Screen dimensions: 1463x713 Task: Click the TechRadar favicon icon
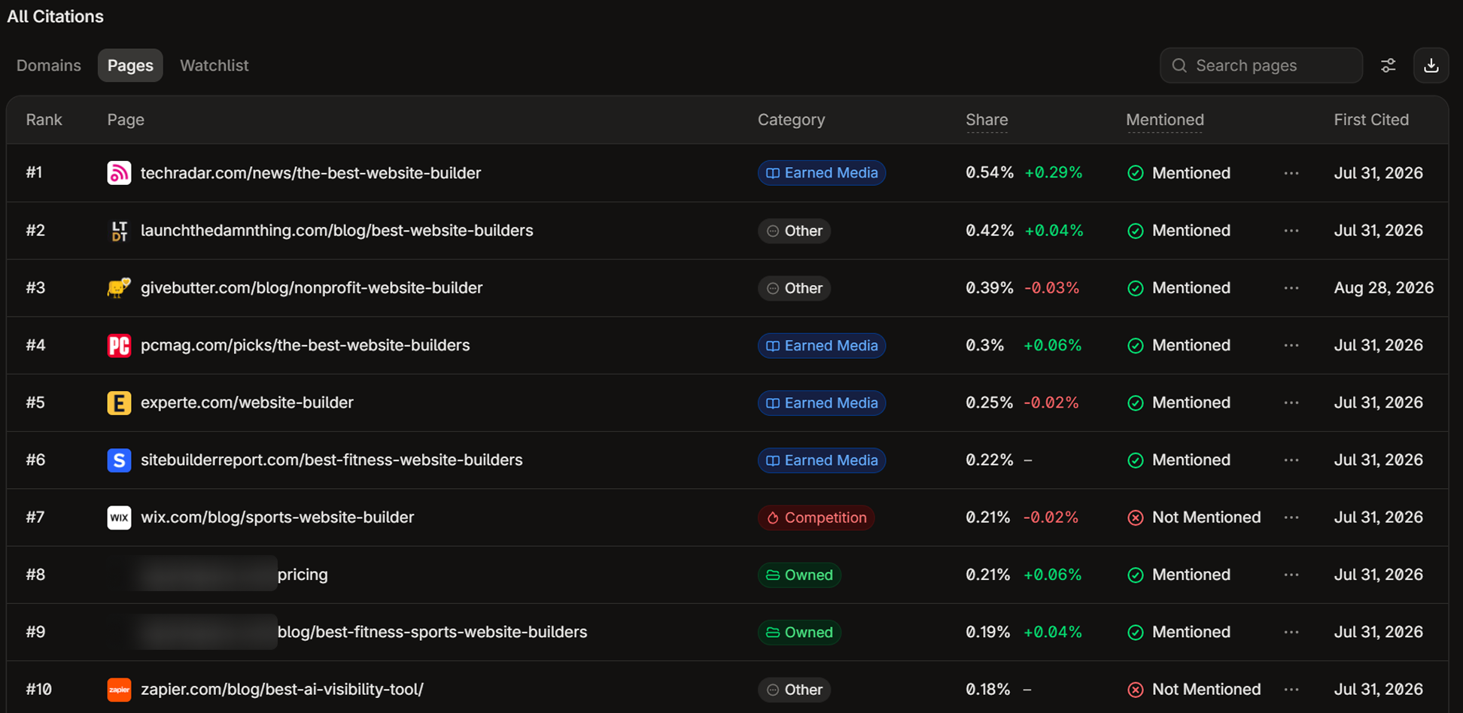[x=119, y=173]
